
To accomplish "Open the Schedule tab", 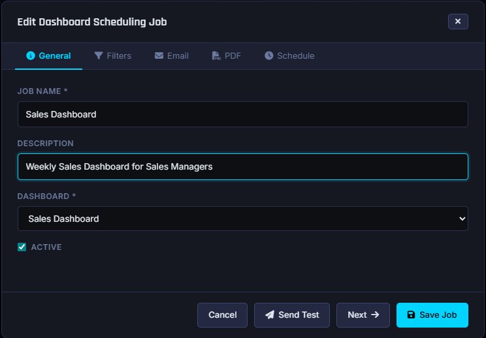I will pos(289,55).
